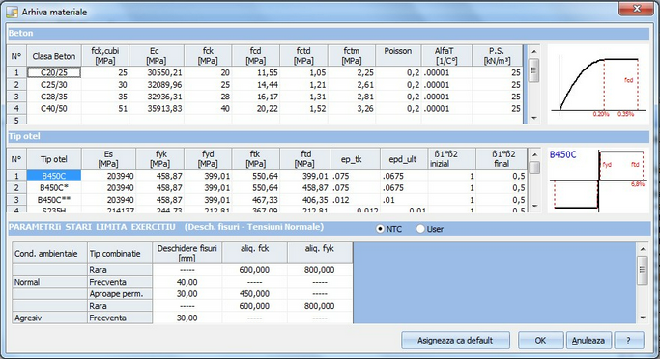Screen dimensions: 660x359
Task: Click the epd_ult column header
Action: pos(404,159)
